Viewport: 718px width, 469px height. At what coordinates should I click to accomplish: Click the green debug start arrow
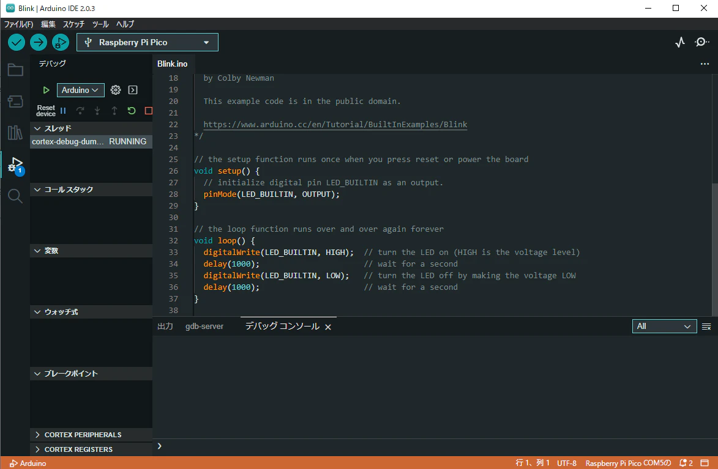[46, 90]
